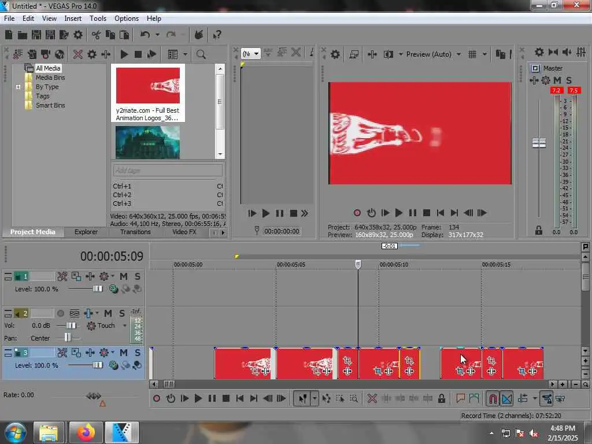Viewport: 592px width, 444px height.
Task: Click track 2 Pan slider
Action: pyautogui.click(x=68, y=337)
